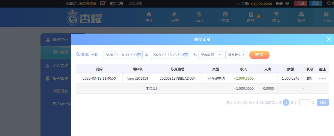
Task: Click the 首页 home icon
Action: tap(149, 14)
